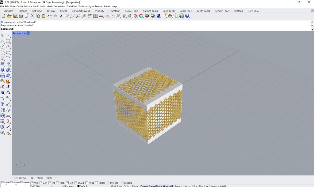Open the toolbar options gear at right
Screen dimensions: 314x187
point(312,11)
